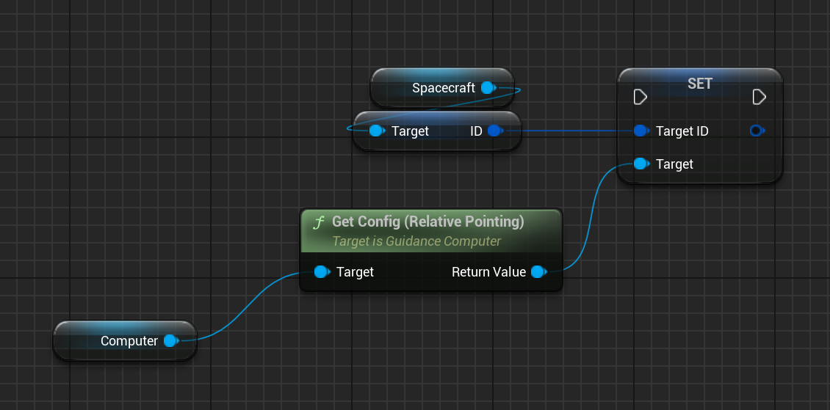Click the Return Value output pin
The image size is (830, 410).
click(538, 272)
